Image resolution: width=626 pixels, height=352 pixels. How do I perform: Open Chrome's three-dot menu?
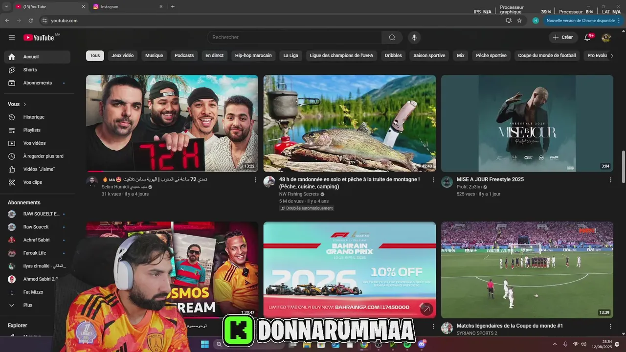pyautogui.click(x=619, y=21)
